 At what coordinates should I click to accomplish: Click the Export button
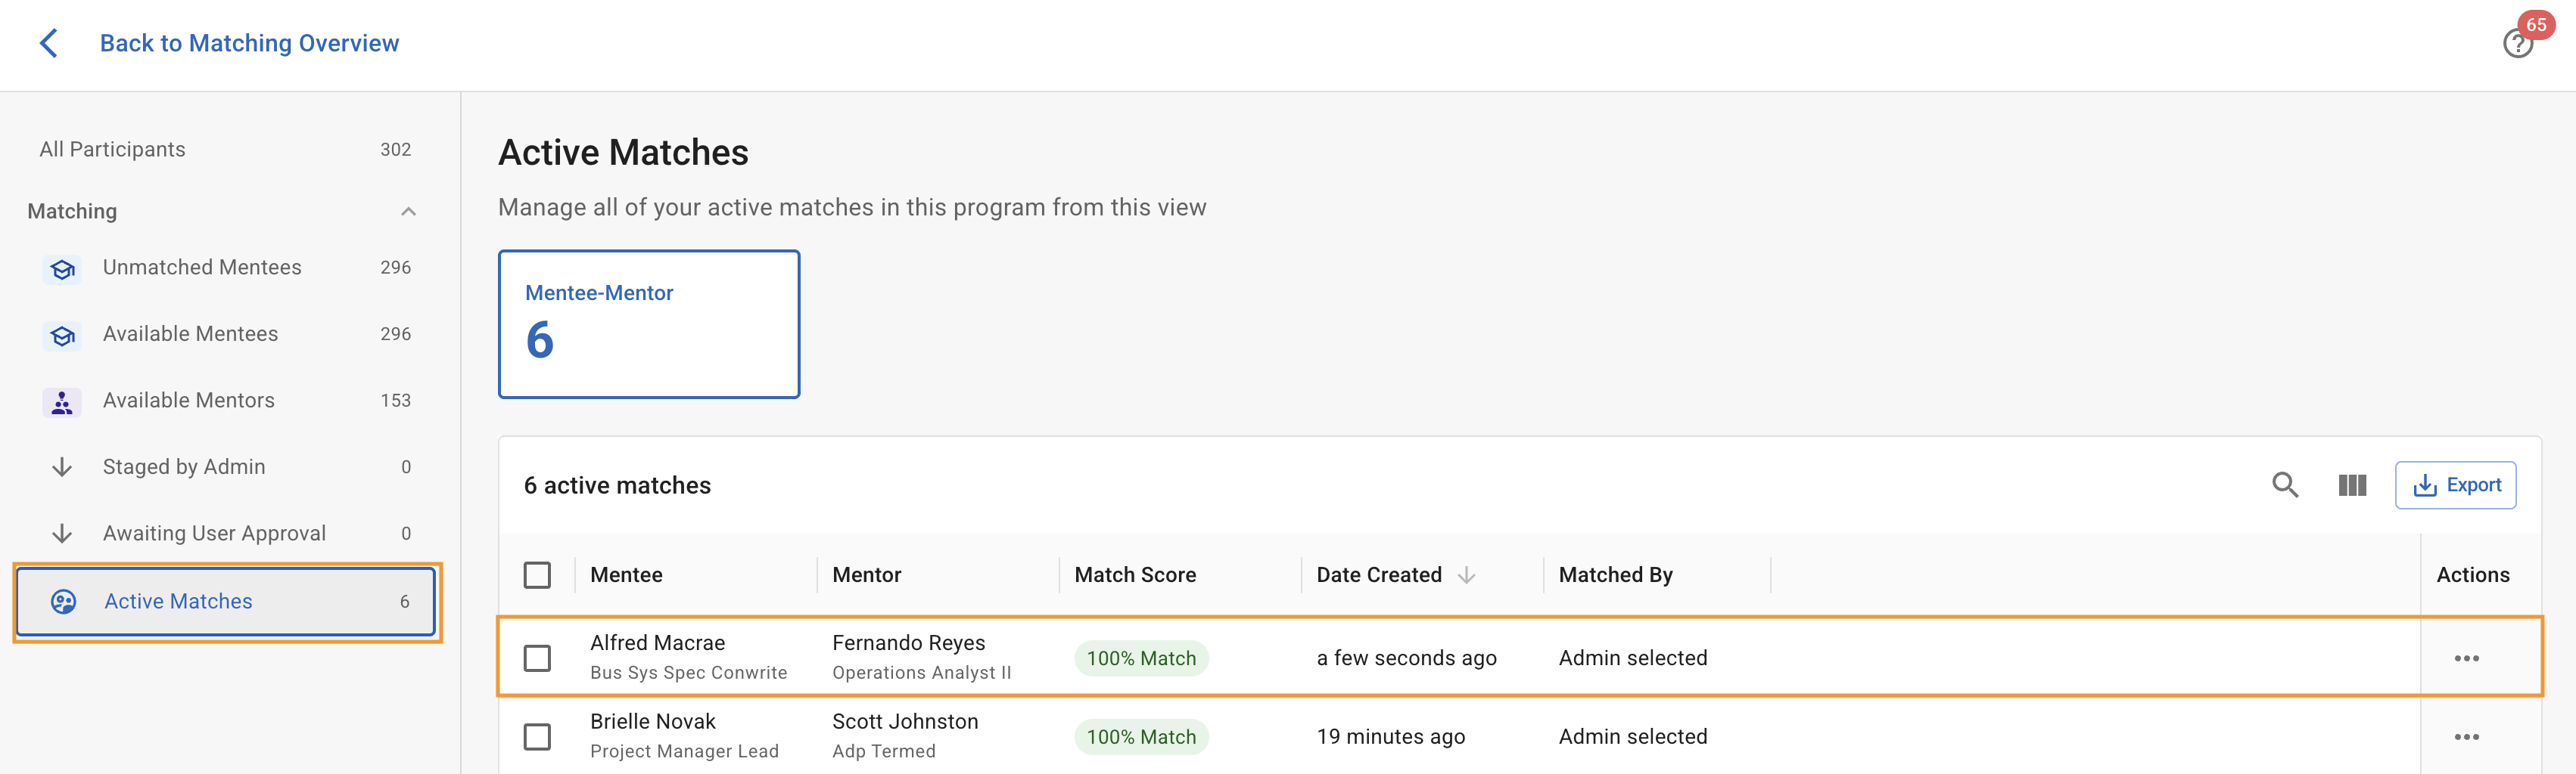2455,485
